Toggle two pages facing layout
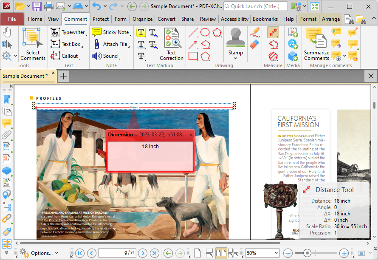Screen dimensions: 378x260 (221, 253)
